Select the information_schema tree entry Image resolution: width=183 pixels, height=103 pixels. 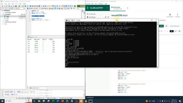pos(10,12)
